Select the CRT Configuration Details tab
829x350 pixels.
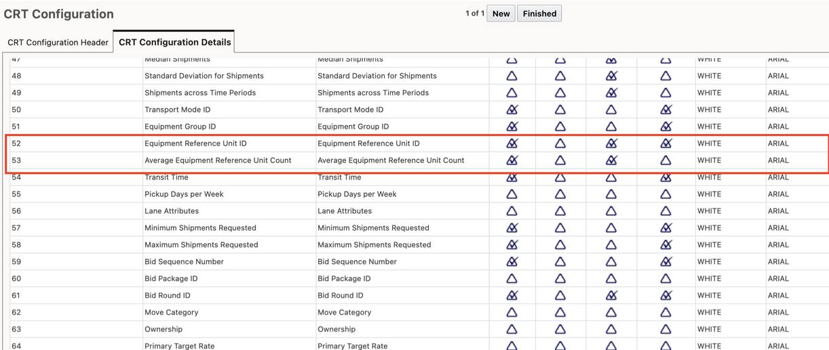(x=174, y=42)
